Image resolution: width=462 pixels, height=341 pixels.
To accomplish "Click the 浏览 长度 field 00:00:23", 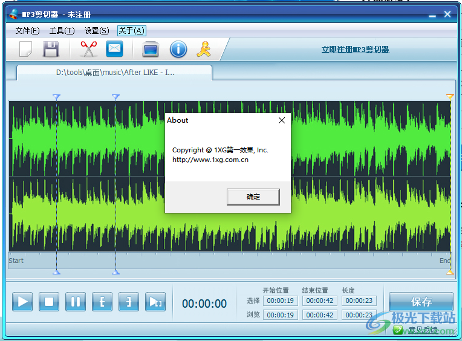I will pyautogui.click(x=359, y=315).
